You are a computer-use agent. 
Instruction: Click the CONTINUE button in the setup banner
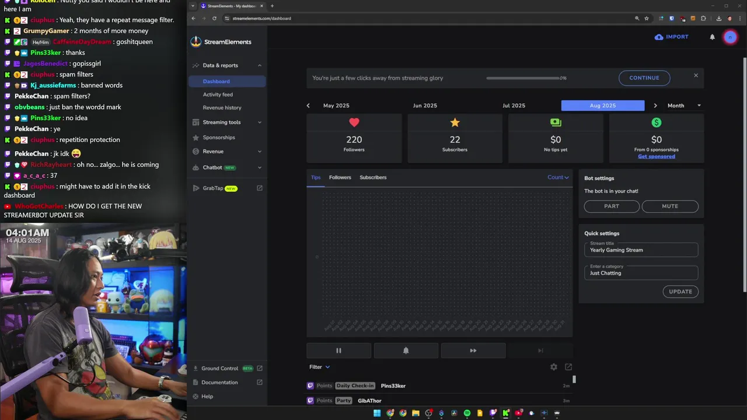click(x=644, y=78)
